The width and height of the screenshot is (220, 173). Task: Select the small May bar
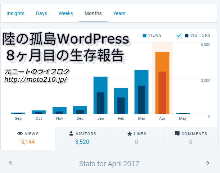[183, 114]
